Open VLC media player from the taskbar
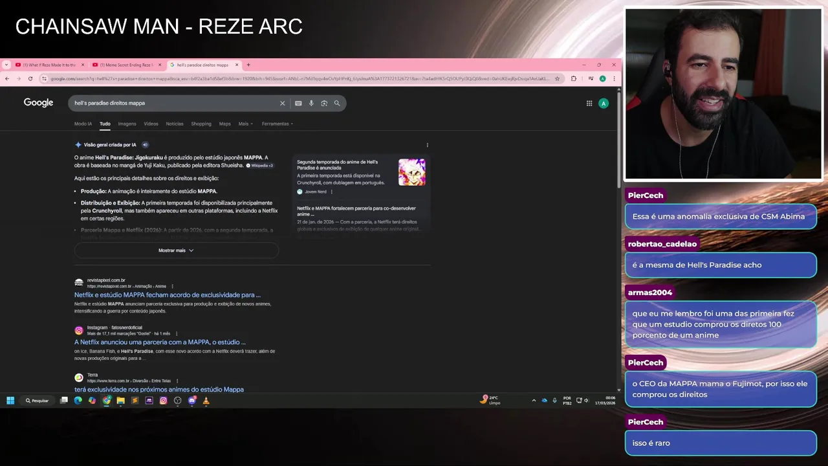Image resolution: width=828 pixels, height=466 pixels. tap(206, 401)
